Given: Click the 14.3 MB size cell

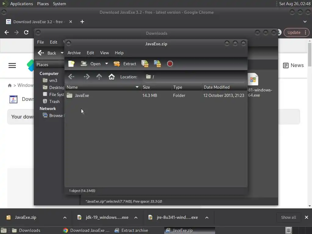Looking at the screenshot, I should pos(150,95).
